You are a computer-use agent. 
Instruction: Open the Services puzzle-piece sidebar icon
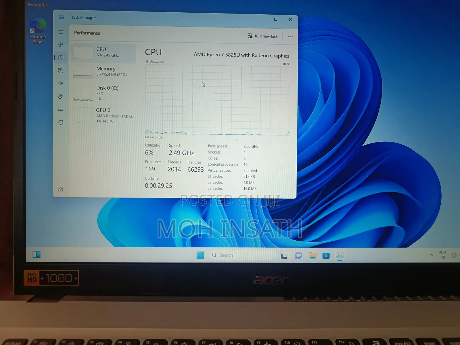(x=61, y=122)
